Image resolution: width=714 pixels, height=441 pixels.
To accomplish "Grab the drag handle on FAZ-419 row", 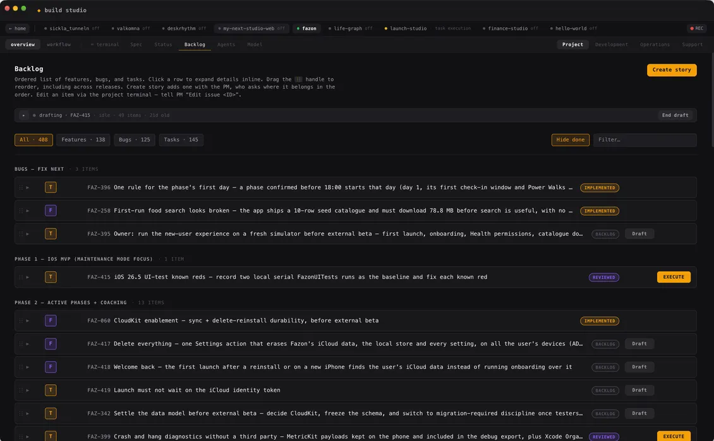I will point(20,390).
